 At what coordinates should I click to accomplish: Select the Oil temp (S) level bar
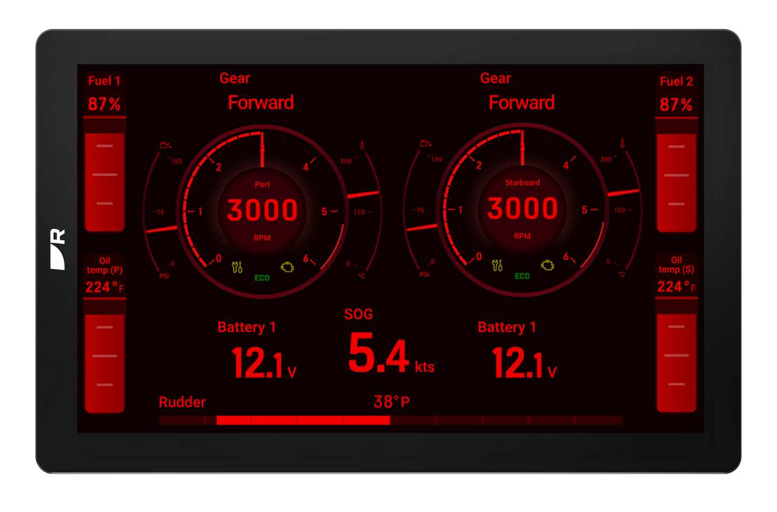point(676,355)
